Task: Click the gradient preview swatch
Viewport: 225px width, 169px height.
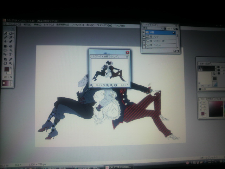Action: point(6,83)
